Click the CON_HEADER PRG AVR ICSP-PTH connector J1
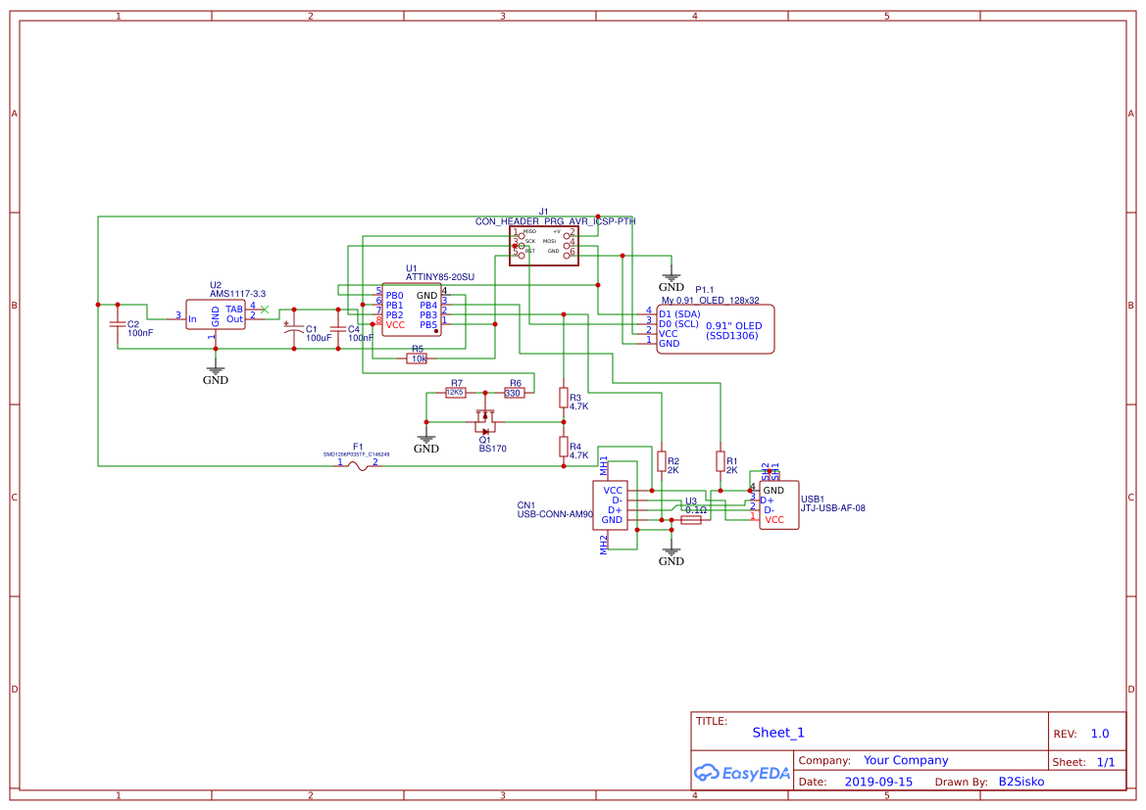Viewport: 1146px width, 810px height. (x=543, y=244)
